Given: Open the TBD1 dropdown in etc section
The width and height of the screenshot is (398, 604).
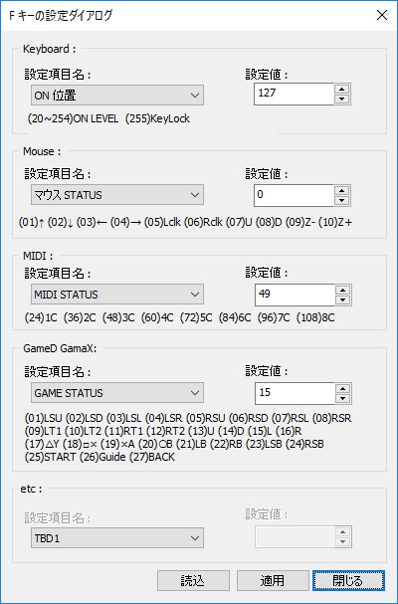Looking at the screenshot, I should tap(117, 538).
